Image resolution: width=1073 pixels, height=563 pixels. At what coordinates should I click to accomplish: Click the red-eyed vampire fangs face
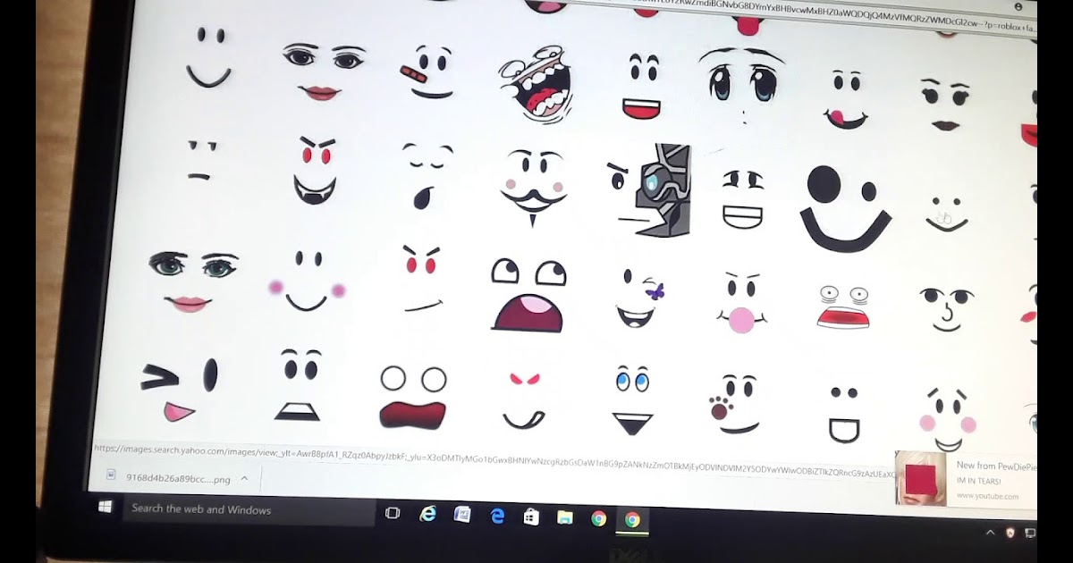pos(315,171)
